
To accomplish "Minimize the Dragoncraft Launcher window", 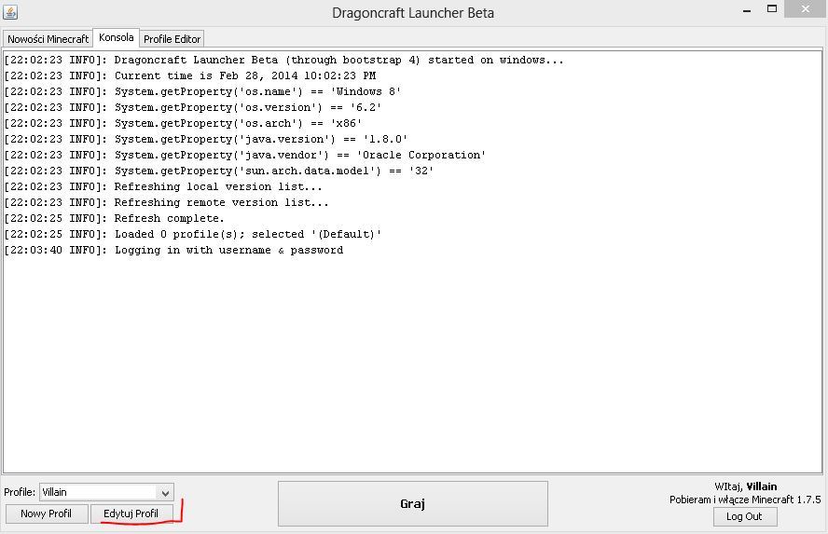I will coord(747,10).
